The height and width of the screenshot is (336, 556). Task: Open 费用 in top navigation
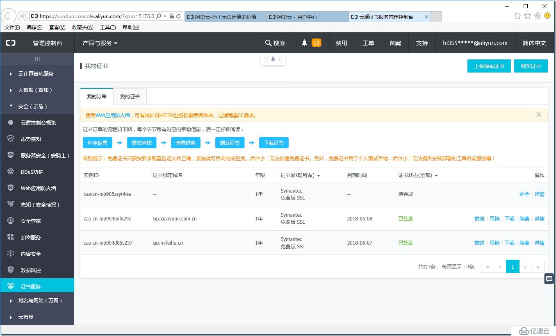coord(341,43)
